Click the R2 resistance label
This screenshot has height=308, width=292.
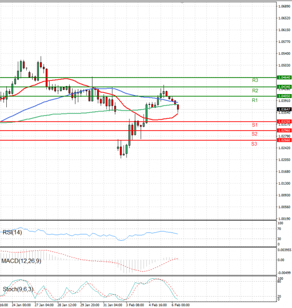point(255,91)
